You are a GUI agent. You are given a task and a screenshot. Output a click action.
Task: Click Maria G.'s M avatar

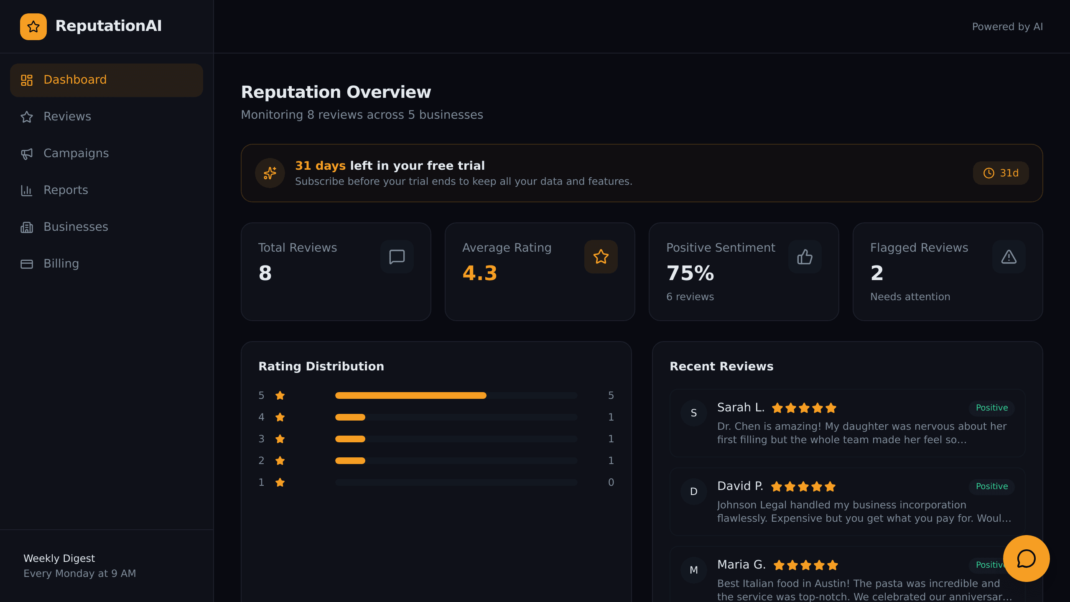tap(694, 570)
